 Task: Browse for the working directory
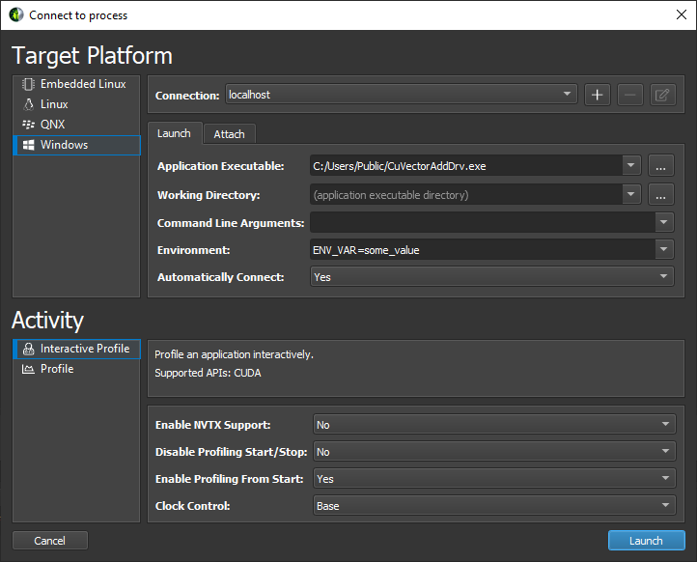point(660,194)
